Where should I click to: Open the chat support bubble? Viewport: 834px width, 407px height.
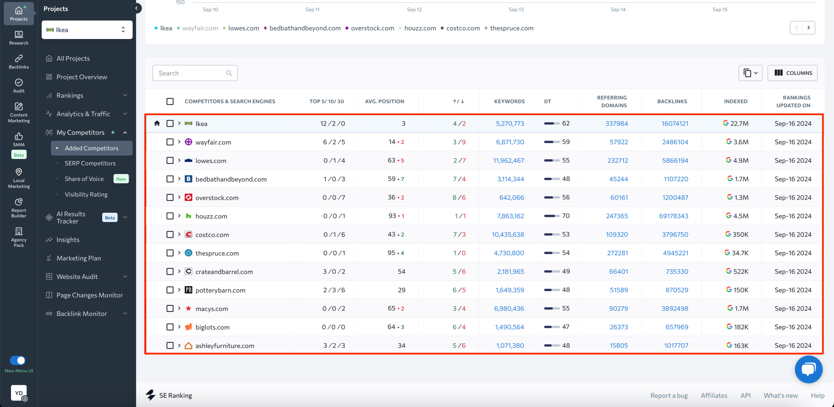(x=809, y=369)
